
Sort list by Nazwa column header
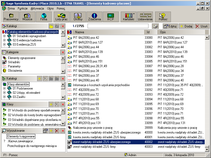(x=108, y=32)
